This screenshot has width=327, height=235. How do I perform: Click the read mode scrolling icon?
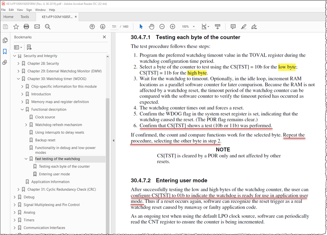tap(218, 27)
